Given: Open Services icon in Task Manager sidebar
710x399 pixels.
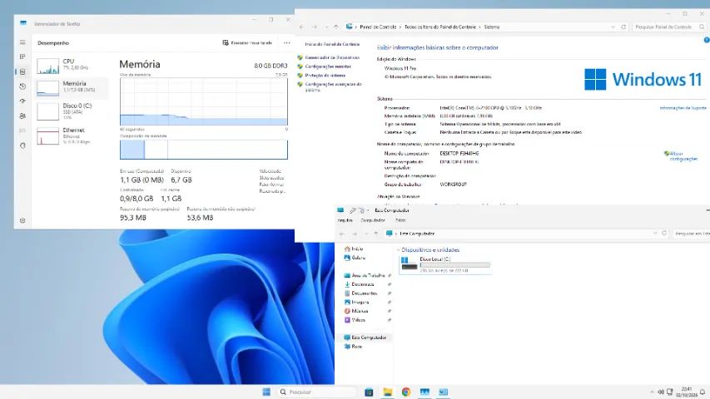Looking at the screenshot, I should 22,145.
